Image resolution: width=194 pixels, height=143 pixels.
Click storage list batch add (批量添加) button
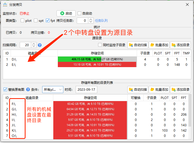(159, 89)
